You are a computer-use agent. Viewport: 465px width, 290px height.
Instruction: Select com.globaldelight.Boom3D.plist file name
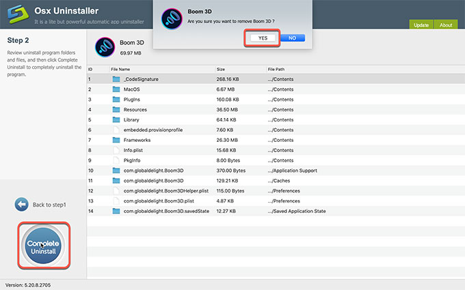[x=159, y=201]
